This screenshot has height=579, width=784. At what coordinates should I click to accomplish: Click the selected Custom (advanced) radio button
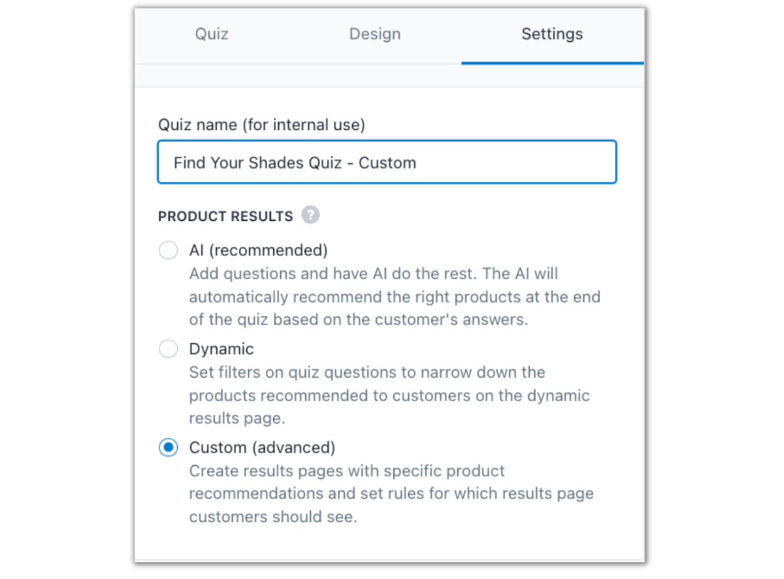point(168,447)
